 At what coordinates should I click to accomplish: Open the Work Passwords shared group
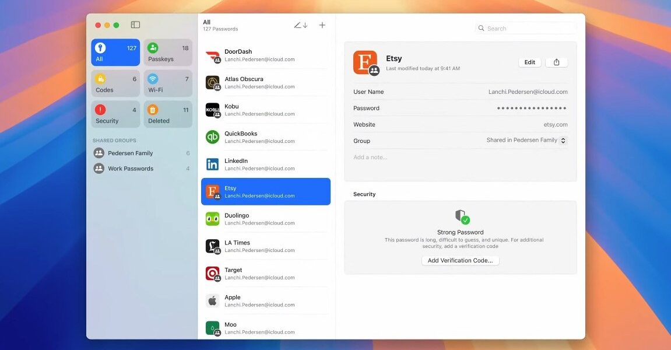point(129,169)
